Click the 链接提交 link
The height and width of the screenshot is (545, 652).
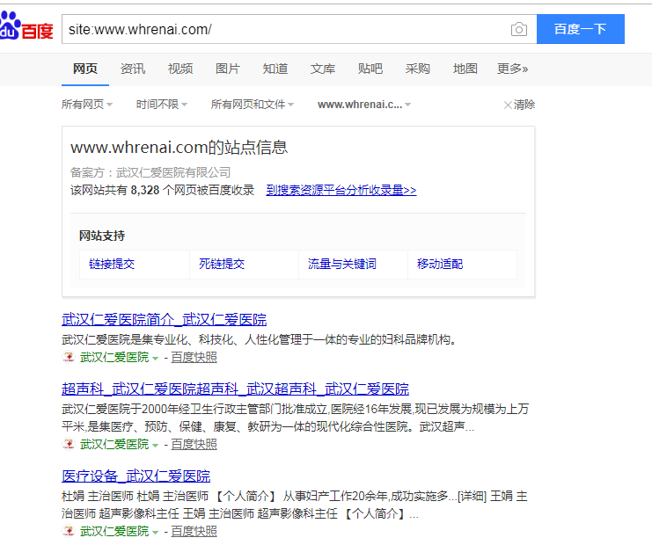[x=112, y=264]
